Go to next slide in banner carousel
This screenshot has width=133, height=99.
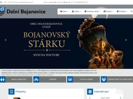[x=126, y=40]
